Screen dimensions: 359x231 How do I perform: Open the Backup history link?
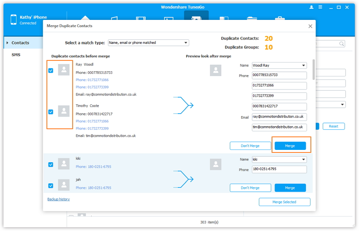(x=58, y=199)
